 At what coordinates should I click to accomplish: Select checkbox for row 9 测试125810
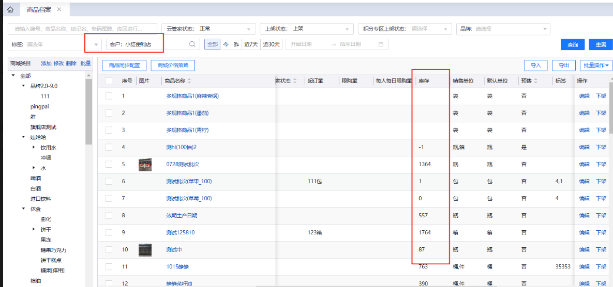pos(109,233)
